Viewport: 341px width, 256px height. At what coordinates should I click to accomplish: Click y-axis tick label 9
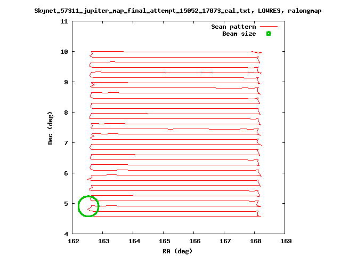(64, 82)
